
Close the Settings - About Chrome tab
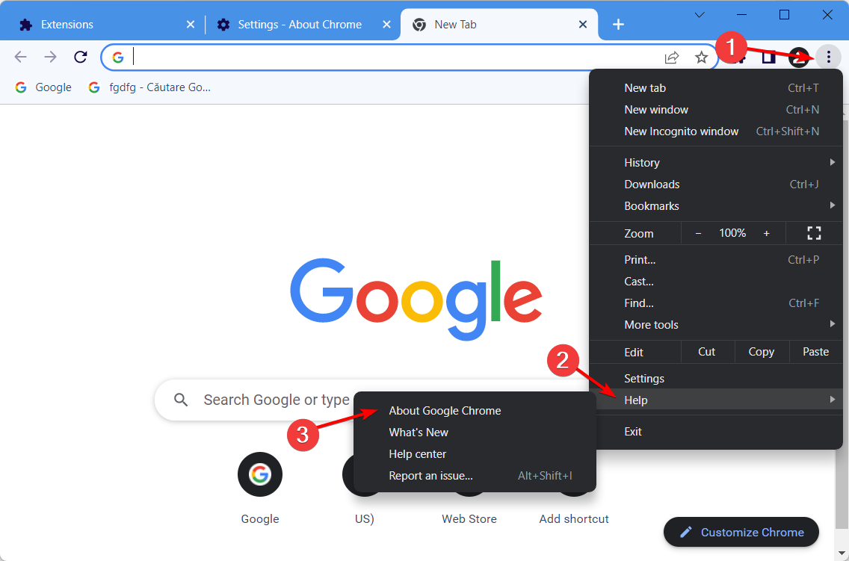click(386, 25)
